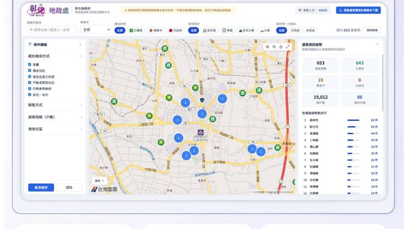Open the 653 建案總數 stat card
The image size is (408, 229).
321,65
